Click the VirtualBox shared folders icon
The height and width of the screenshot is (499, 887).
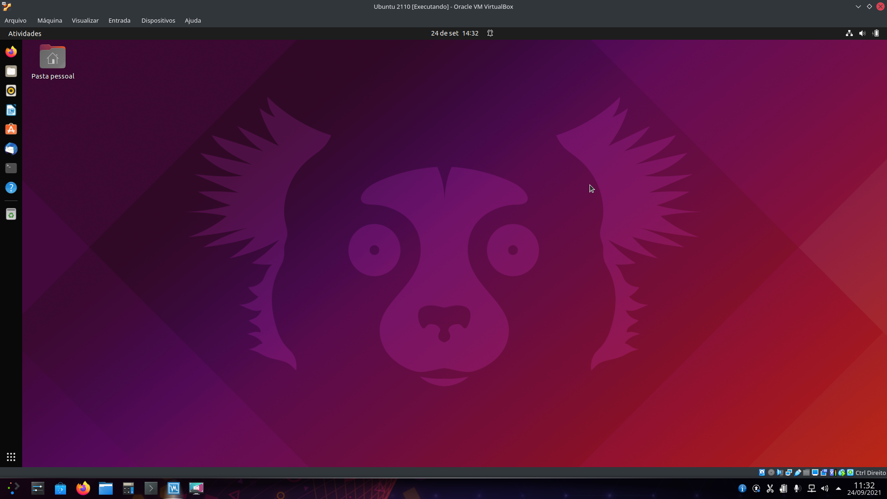click(806, 473)
